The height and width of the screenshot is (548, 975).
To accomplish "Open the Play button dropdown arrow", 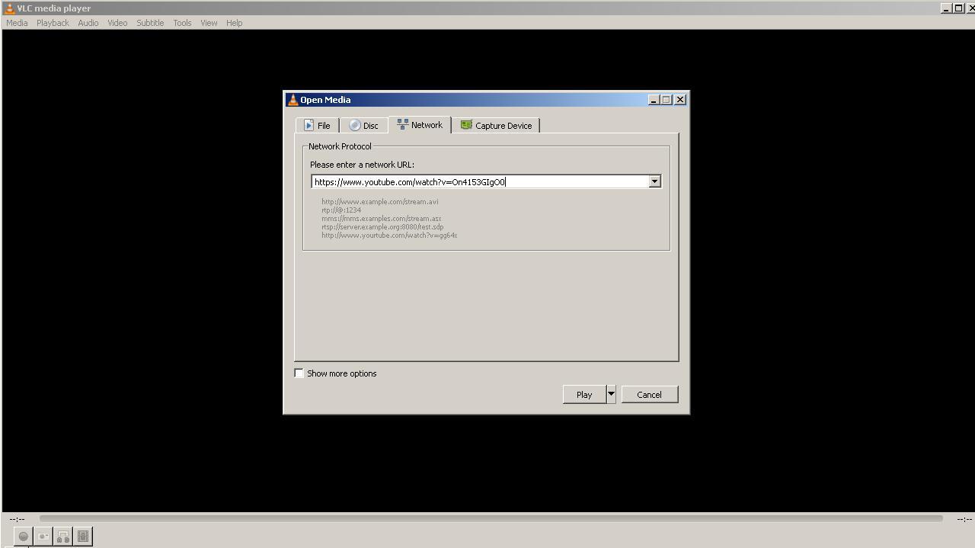I will point(611,394).
